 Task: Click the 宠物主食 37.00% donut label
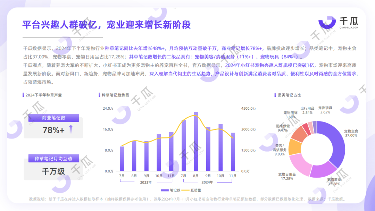351,133
